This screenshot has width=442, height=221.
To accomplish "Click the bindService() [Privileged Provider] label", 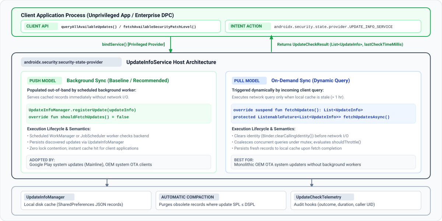I will point(133,44).
